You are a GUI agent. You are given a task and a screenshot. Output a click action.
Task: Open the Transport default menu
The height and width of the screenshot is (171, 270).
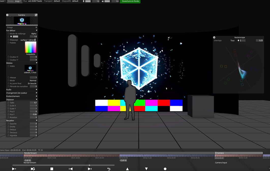pyautogui.click(x=52, y=1)
